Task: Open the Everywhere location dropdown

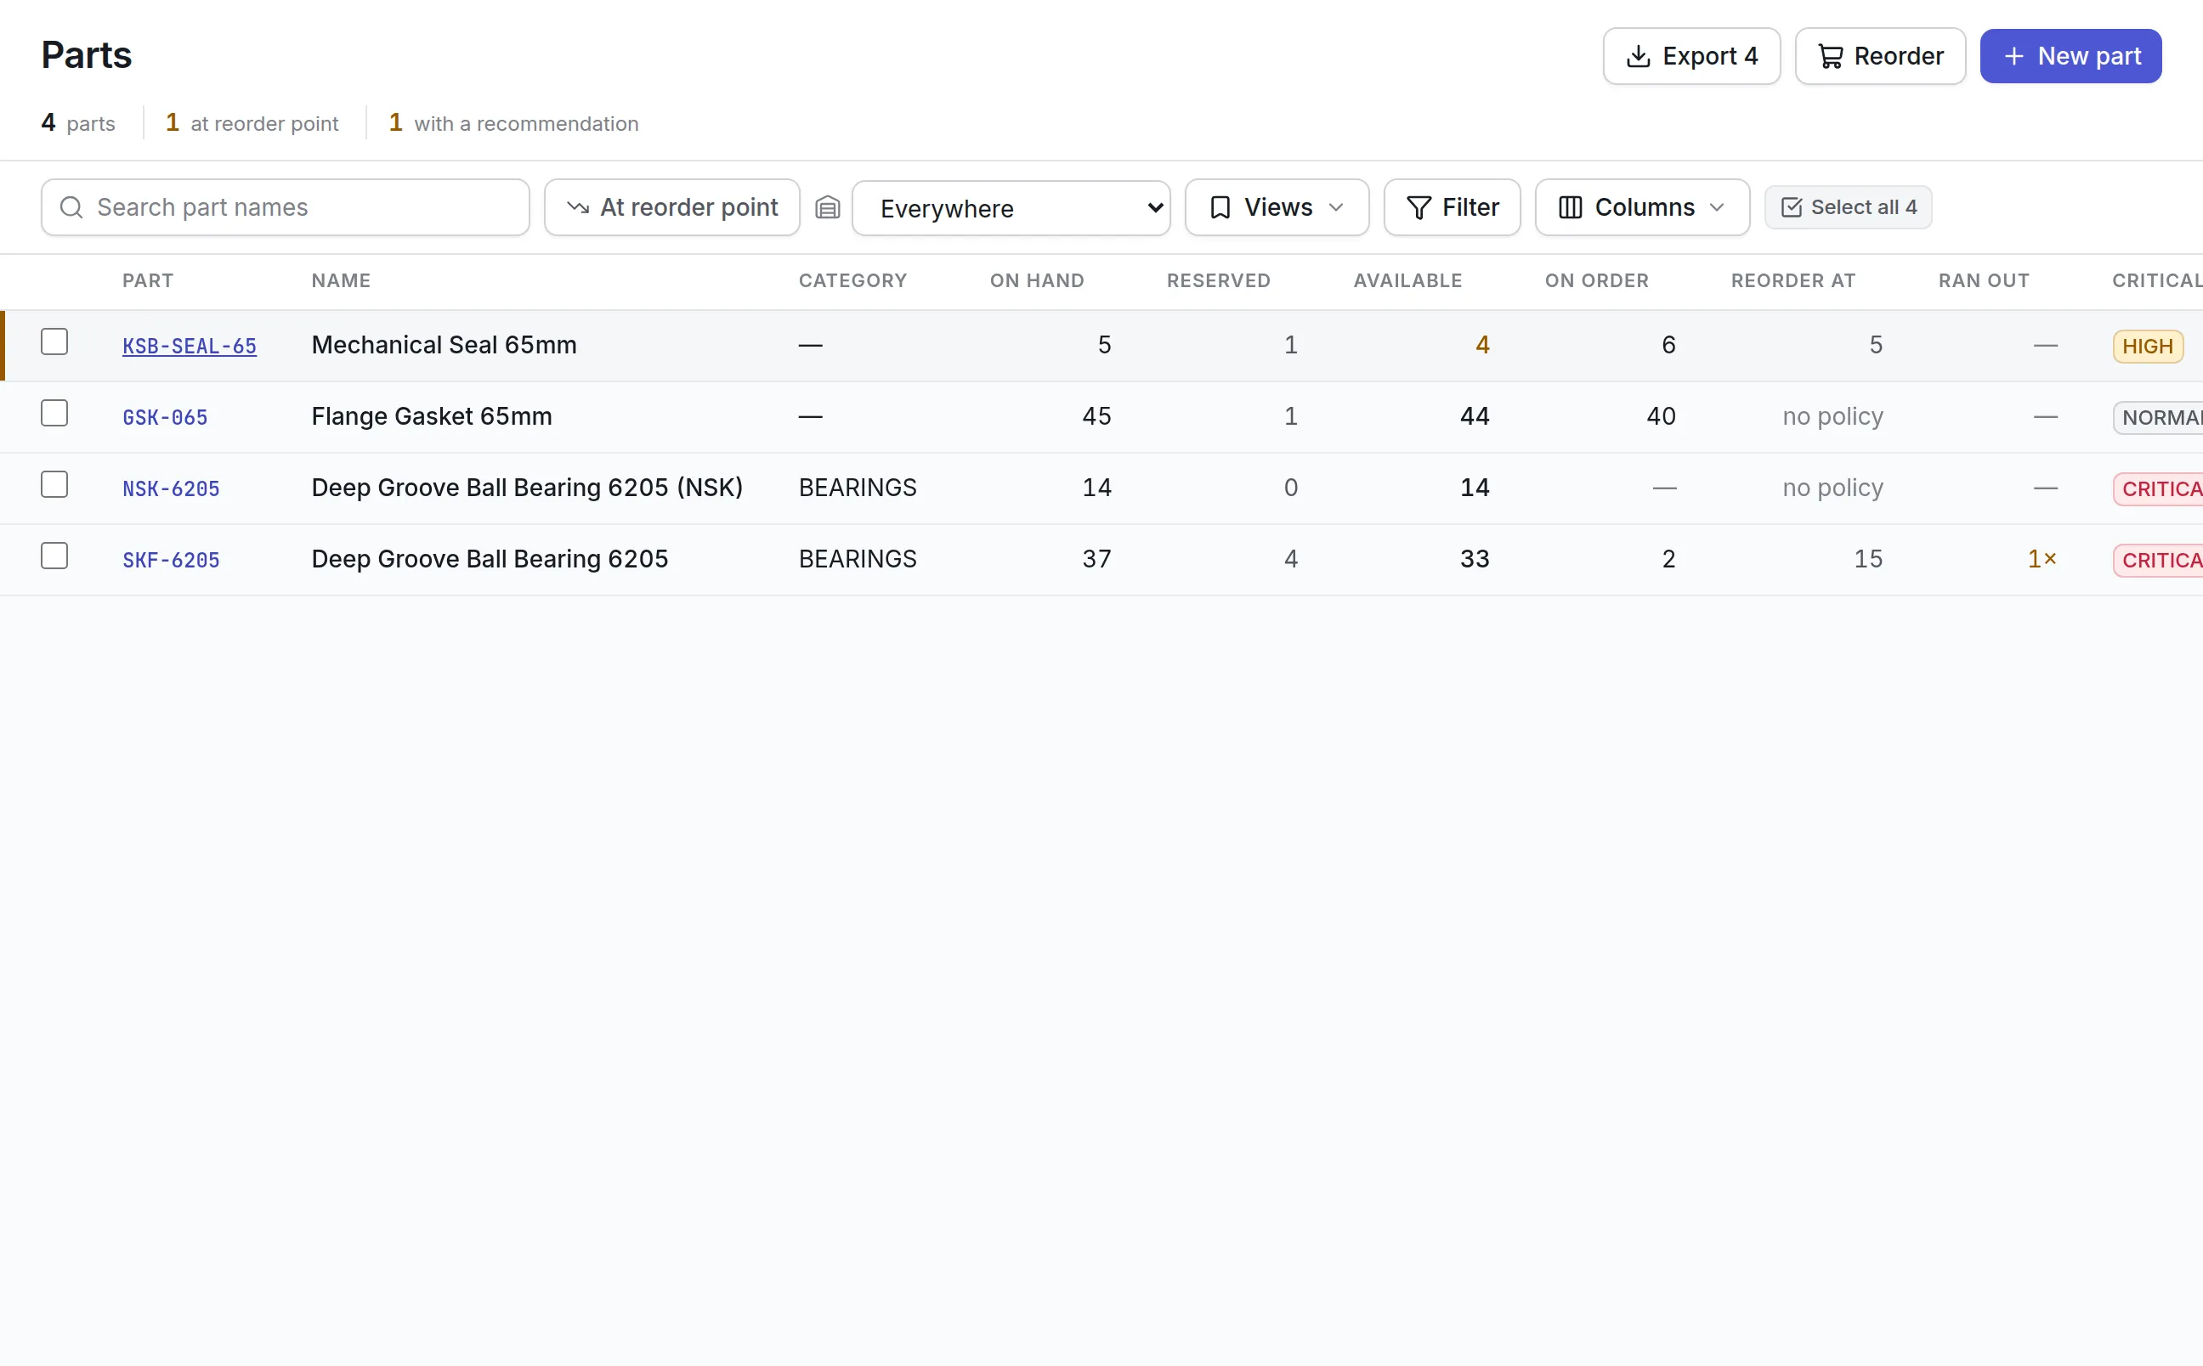Action: point(1011,209)
